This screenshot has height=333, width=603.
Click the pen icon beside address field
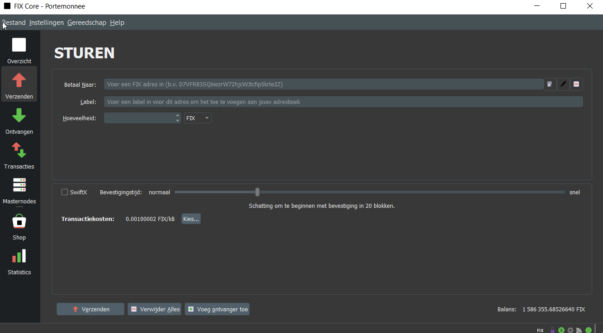[x=563, y=84]
